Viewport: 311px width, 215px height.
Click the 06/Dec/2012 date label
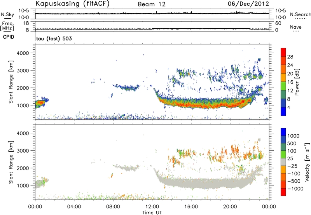pos(248,4)
